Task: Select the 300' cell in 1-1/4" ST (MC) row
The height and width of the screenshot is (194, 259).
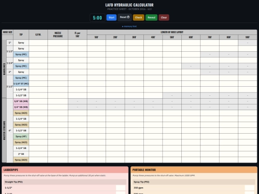Action: click(134, 84)
